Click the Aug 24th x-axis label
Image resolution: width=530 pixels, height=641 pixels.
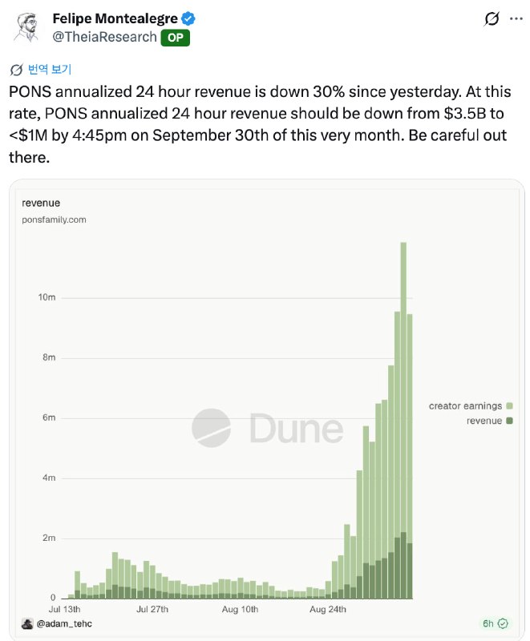click(x=328, y=609)
